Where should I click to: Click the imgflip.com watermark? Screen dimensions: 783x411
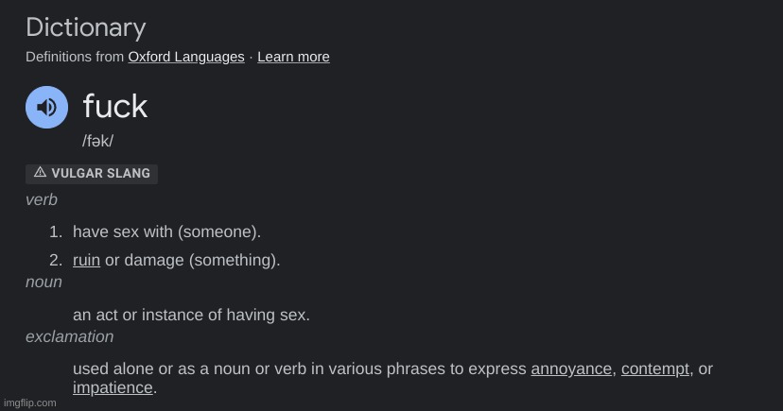pos(28,402)
